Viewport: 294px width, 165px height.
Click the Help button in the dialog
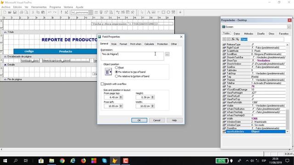pos(175,120)
